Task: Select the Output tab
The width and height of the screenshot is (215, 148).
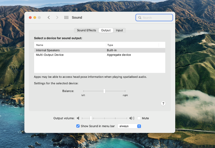Action: 106,30
